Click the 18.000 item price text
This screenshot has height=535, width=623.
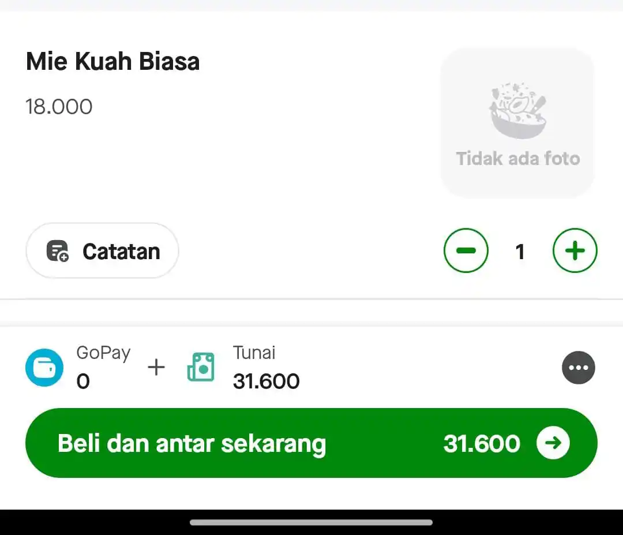click(x=59, y=106)
